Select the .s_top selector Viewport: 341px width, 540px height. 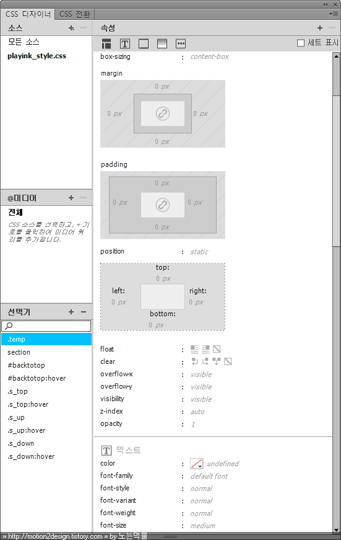coord(46,391)
